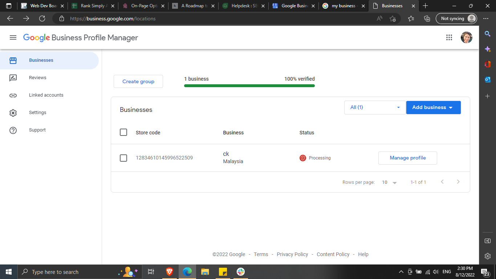Click the green verified progress bar
This screenshot has height=279, width=496.
point(249,86)
